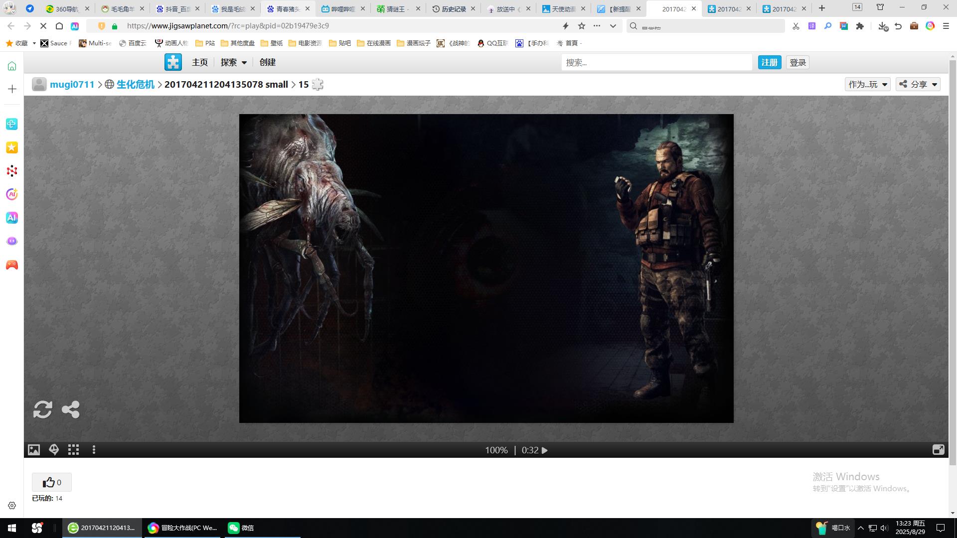
Task: Open the 作为...玩 dropdown
Action: (x=868, y=84)
